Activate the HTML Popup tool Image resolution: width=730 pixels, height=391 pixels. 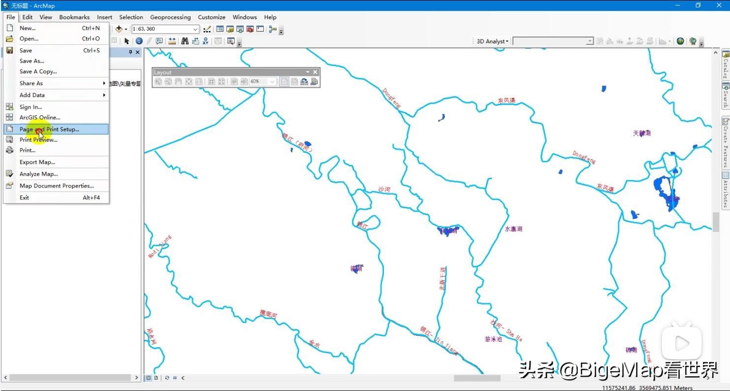[159, 41]
